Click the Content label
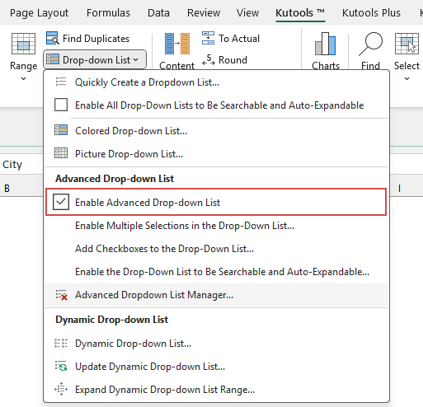 pyautogui.click(x=176, y=65)
